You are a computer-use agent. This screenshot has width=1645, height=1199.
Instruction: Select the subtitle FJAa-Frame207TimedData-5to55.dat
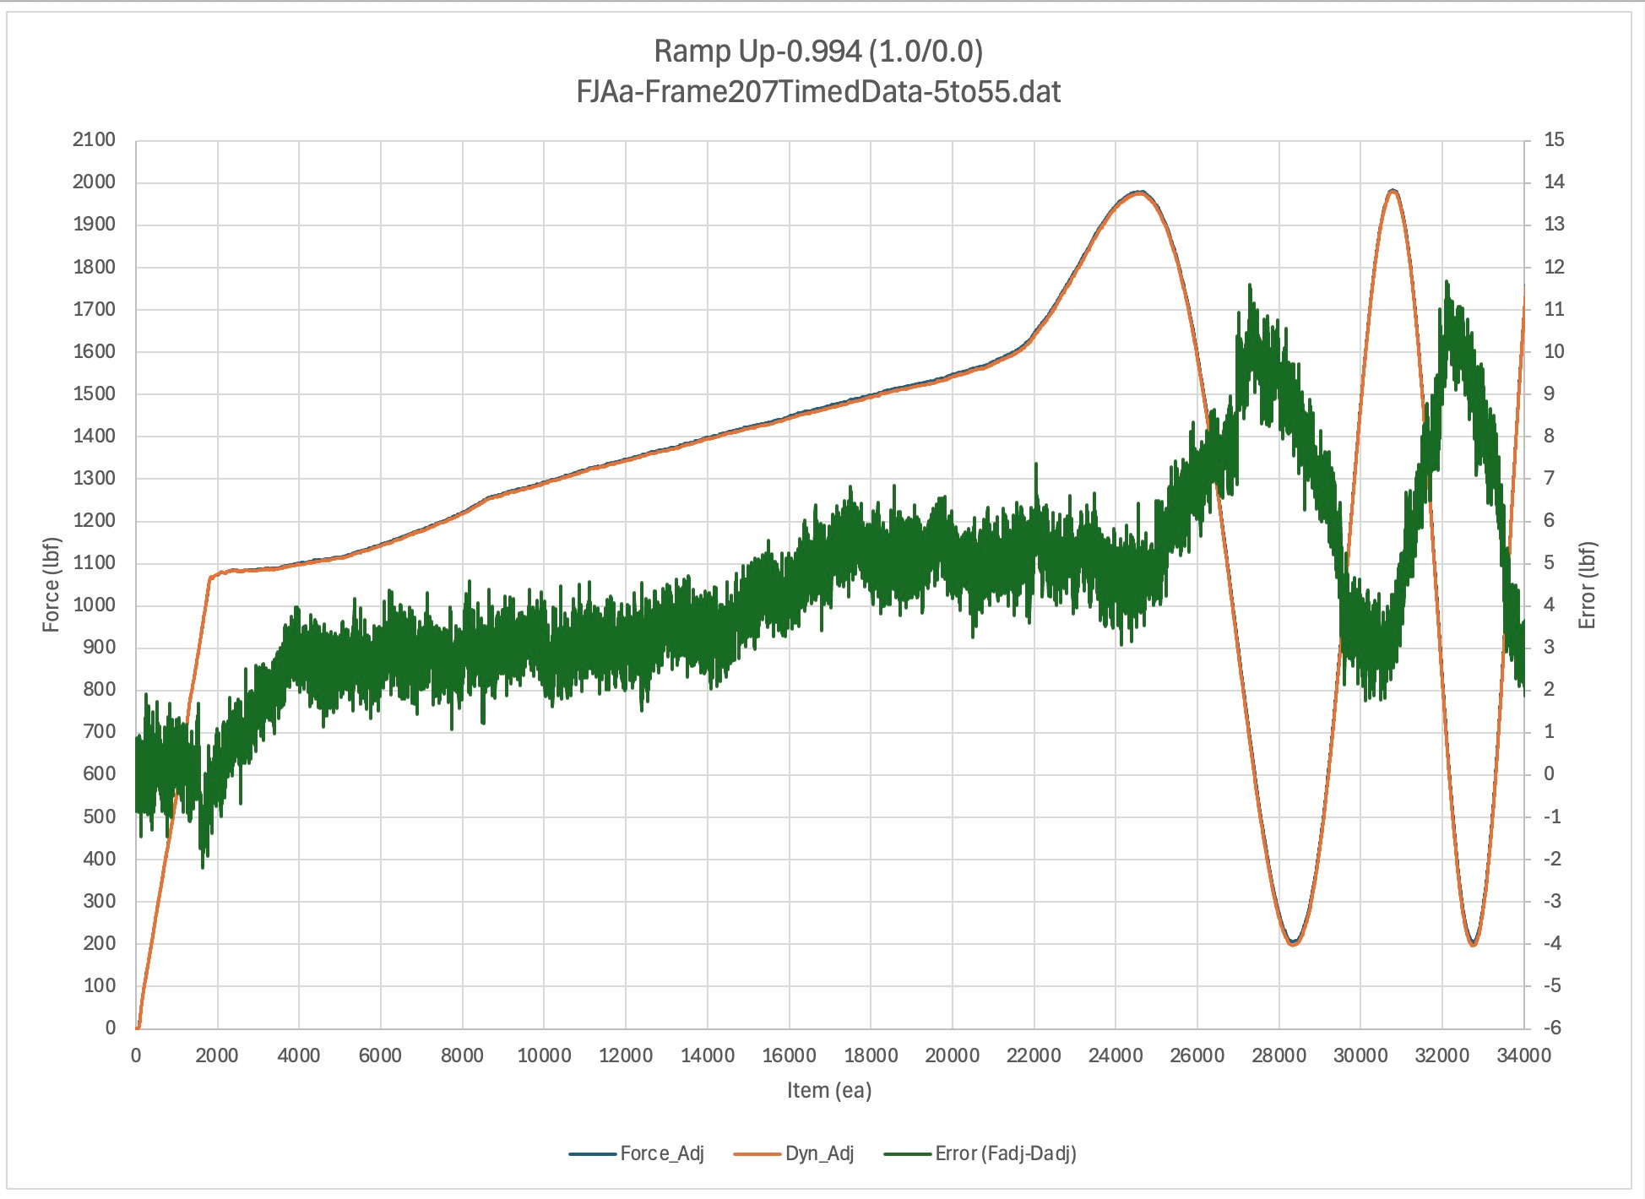[817, 91]
